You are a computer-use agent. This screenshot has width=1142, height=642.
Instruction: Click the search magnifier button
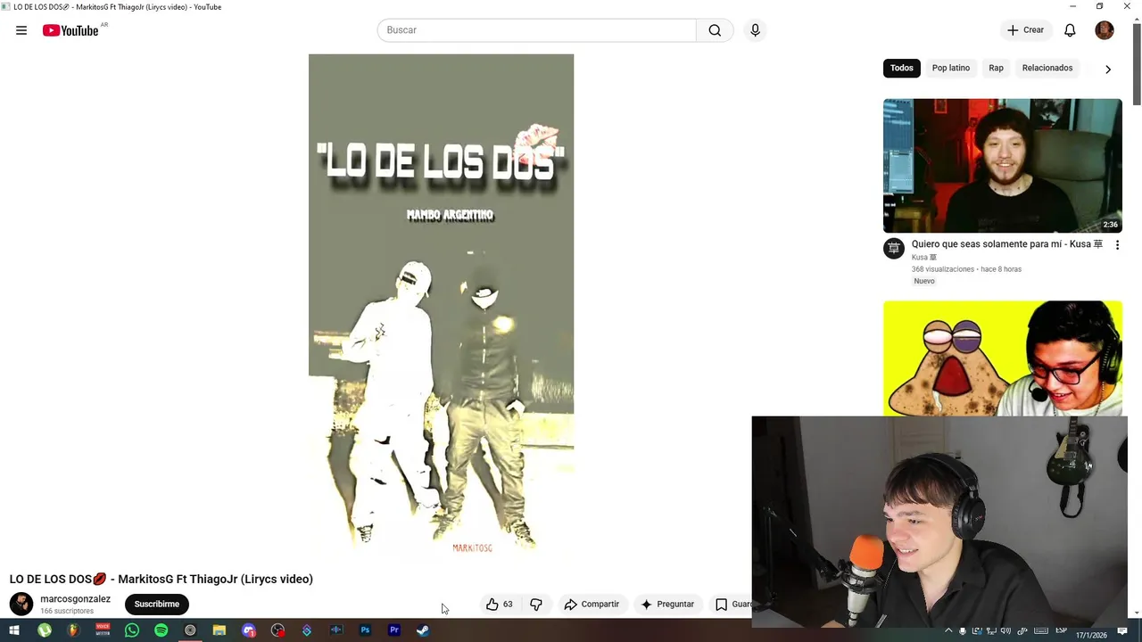click(715, 30)
